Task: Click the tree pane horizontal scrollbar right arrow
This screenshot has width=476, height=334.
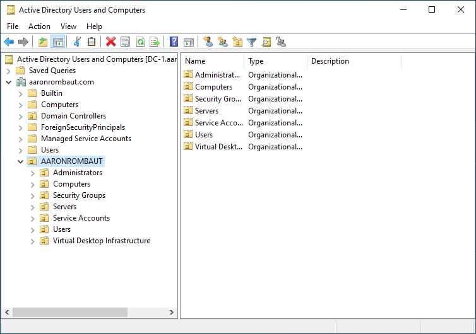Action: point(172,313)
